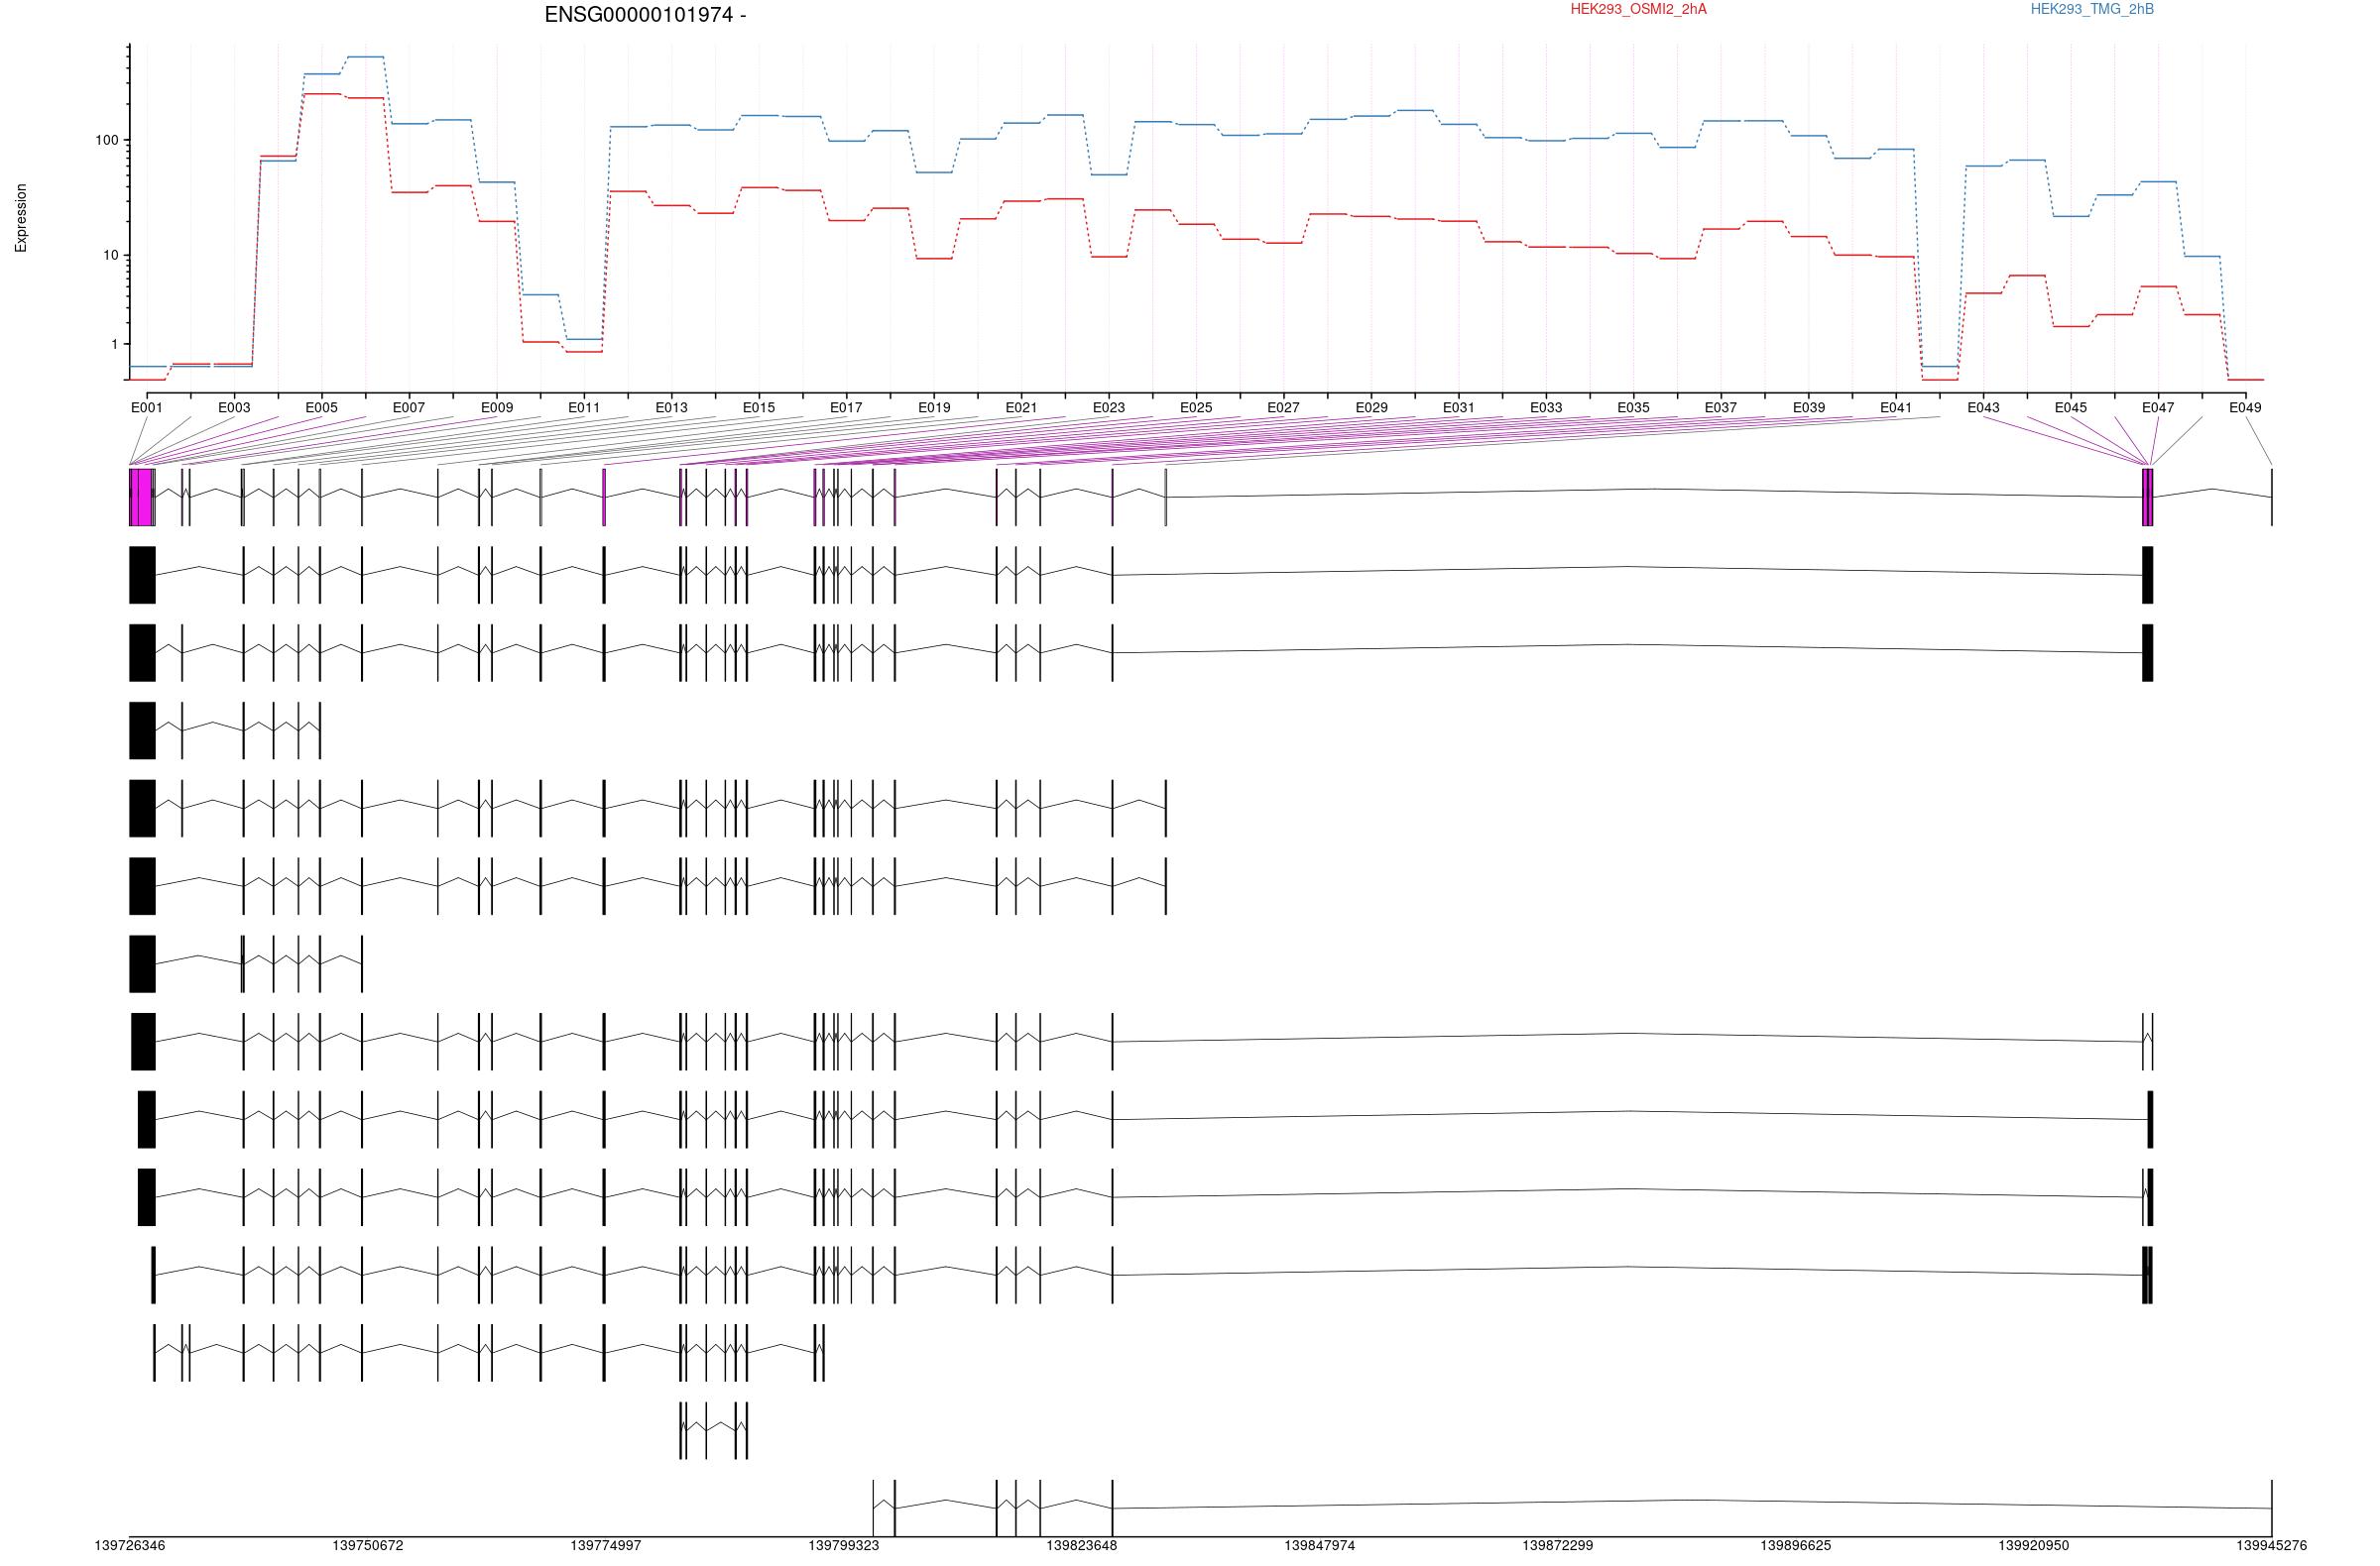Select exon label E039
This screenshot has height=1566, width=2380.
(x=1809, y=407)
